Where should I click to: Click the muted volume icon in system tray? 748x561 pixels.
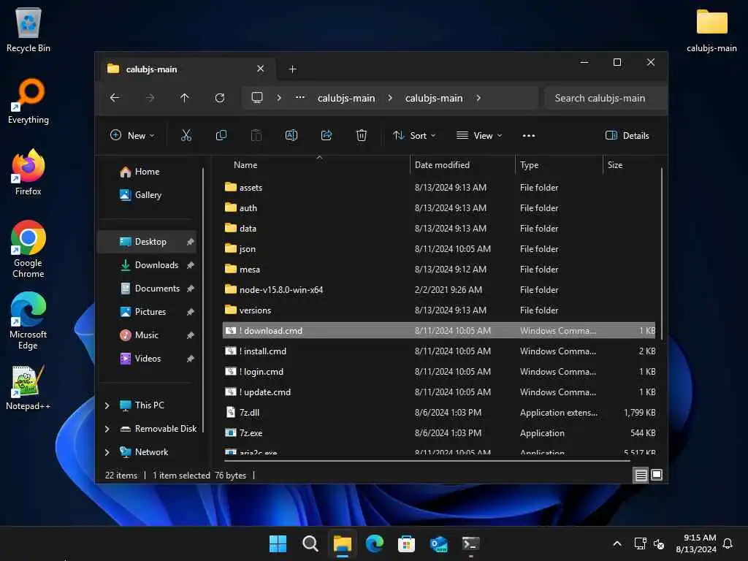point(659,543)
